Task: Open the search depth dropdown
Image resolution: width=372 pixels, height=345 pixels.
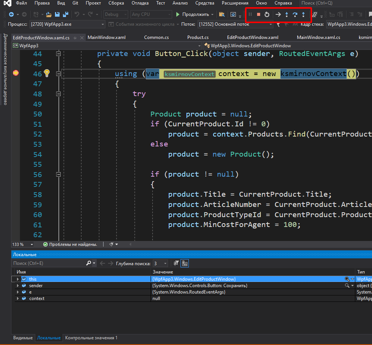Action: (x=165, y=263)
